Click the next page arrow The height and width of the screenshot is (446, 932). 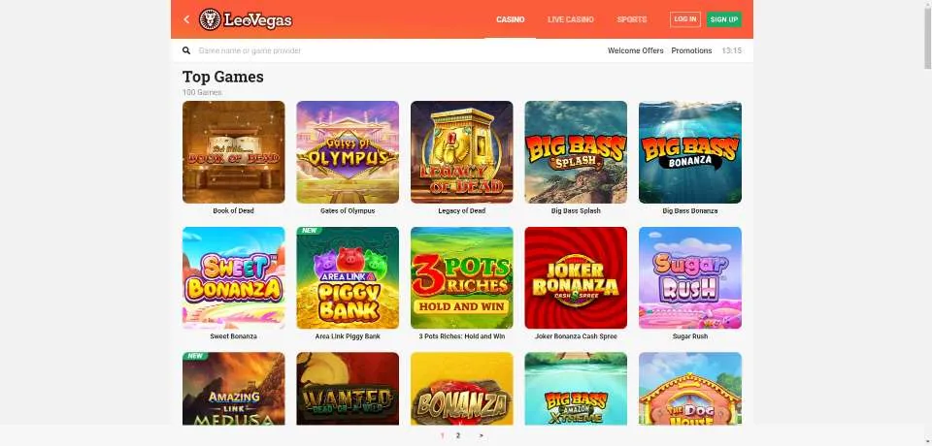point(481,435)
